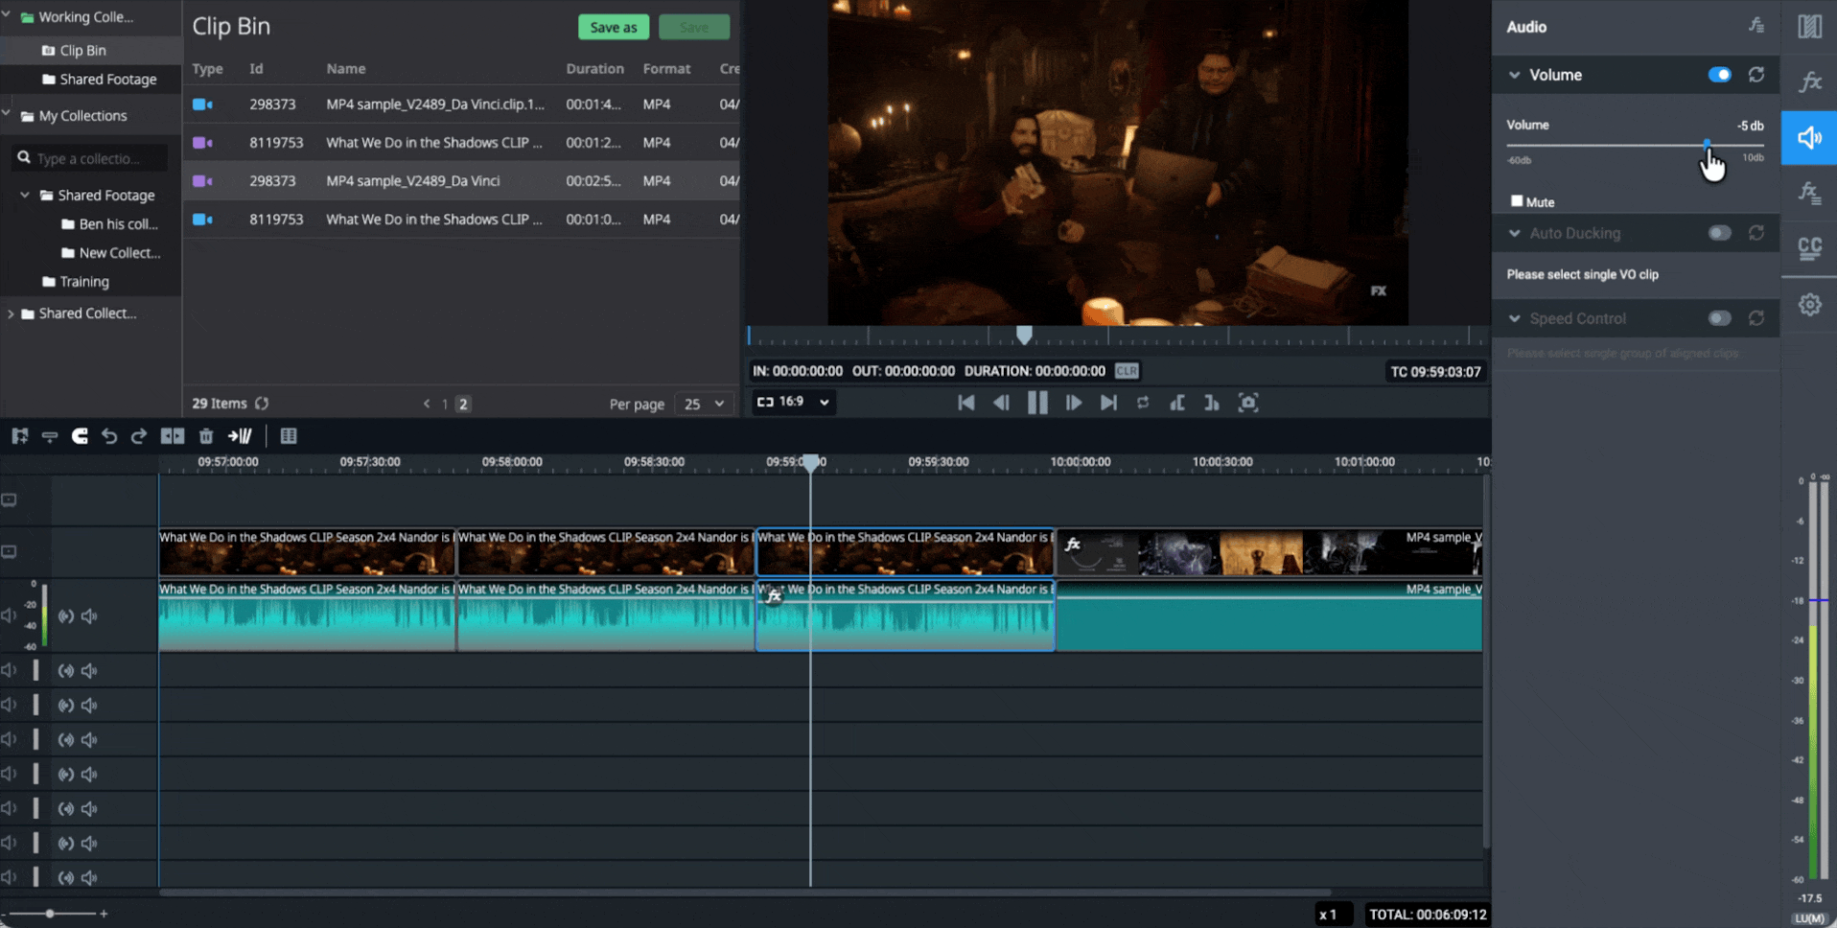The width and height of the screenshot is (1837, 928).
Task: Pause playback in the preview player
Action: tap(1037, 403)
